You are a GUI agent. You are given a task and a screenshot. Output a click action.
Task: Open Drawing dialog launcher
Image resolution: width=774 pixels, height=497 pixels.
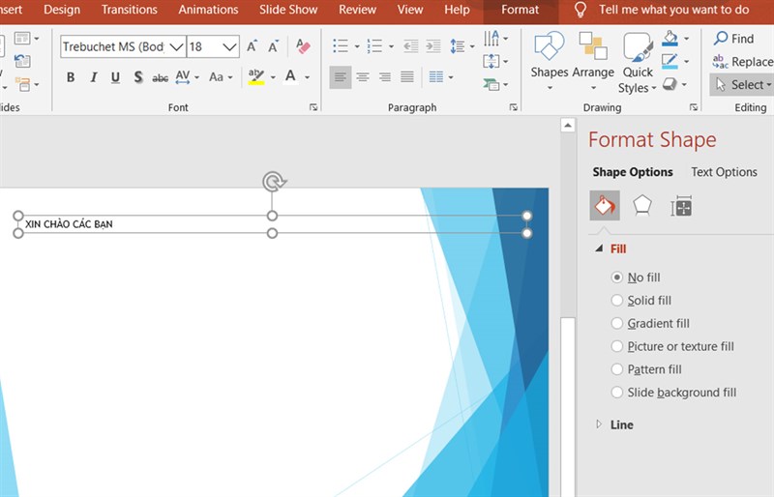(694, 107)
